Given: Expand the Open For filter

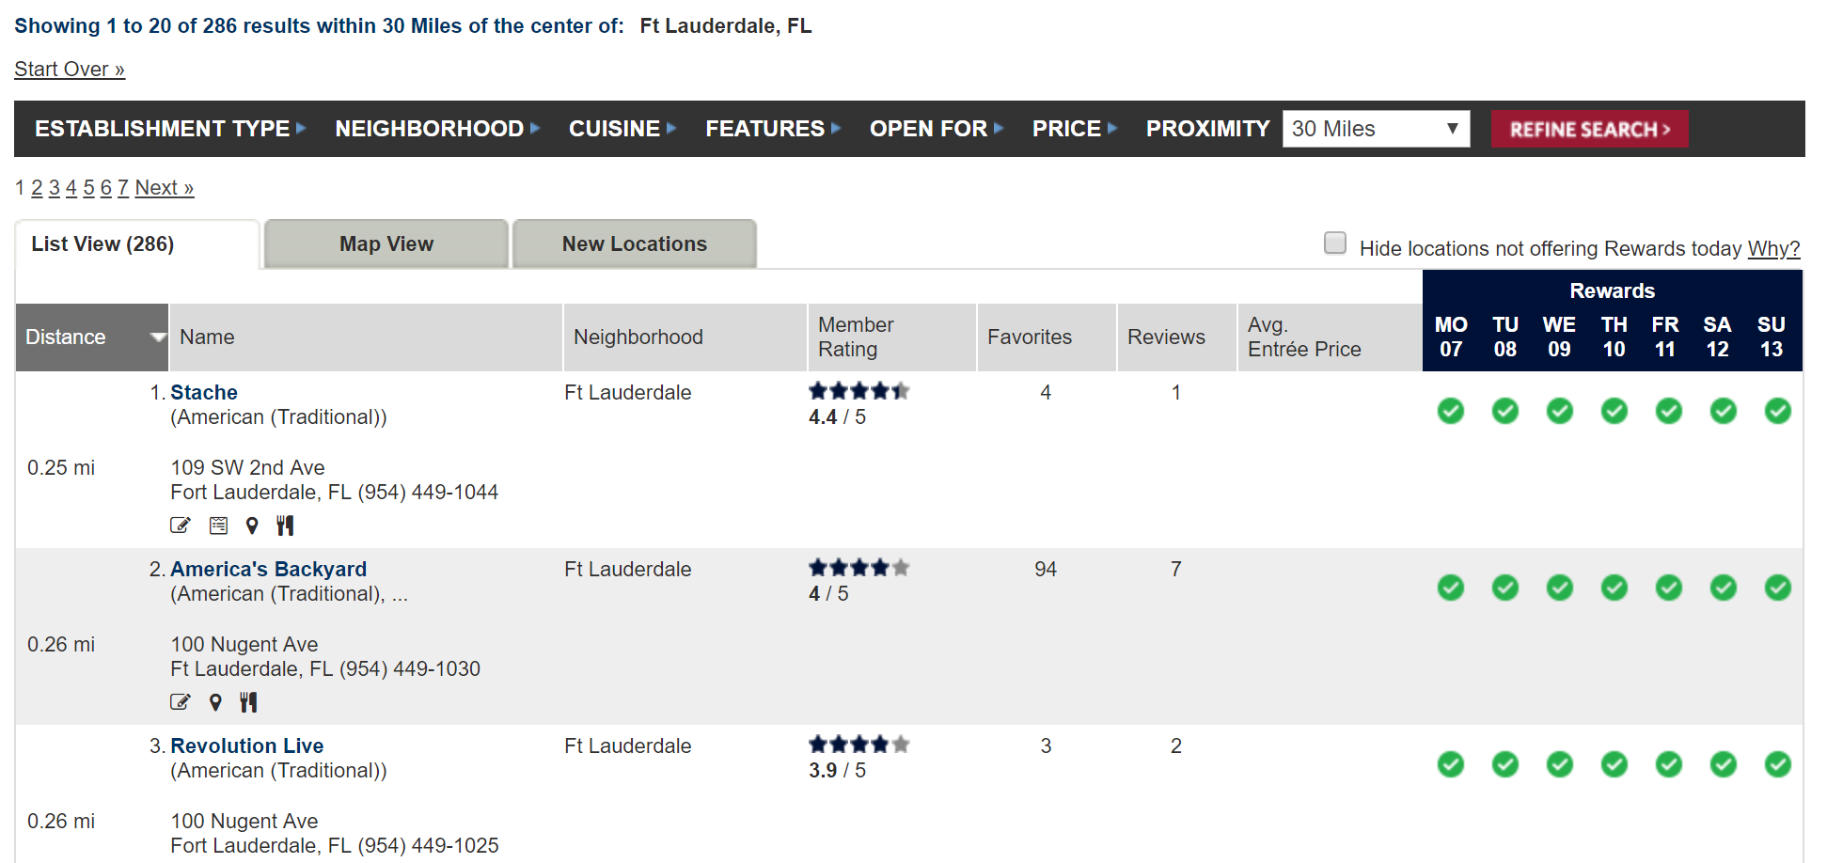Looking at the screenshot, I should tap(937, 129).
